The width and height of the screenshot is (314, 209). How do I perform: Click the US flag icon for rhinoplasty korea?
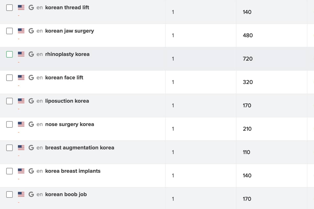[21, 54]
